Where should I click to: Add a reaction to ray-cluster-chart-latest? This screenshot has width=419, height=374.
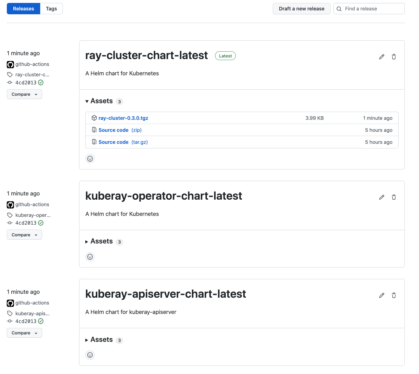(x=90, y=158)
